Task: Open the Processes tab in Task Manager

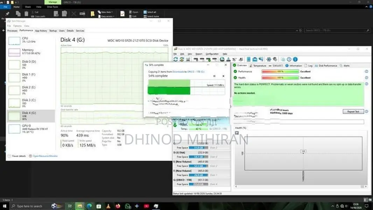Action: [12, 31]
